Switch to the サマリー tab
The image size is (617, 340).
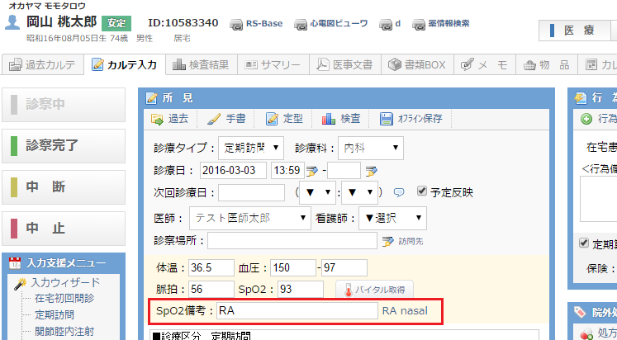click(x=273, y=64)
